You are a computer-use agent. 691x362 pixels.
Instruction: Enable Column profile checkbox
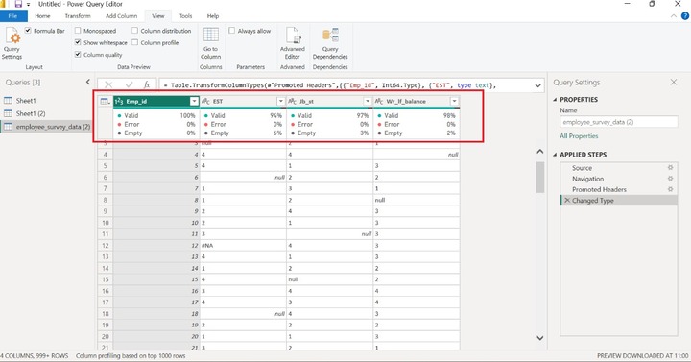click(135, 42)
